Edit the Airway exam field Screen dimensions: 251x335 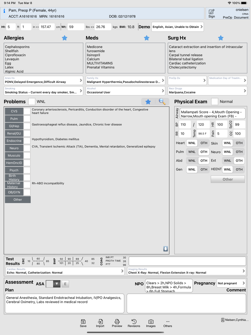click(212, 114)
